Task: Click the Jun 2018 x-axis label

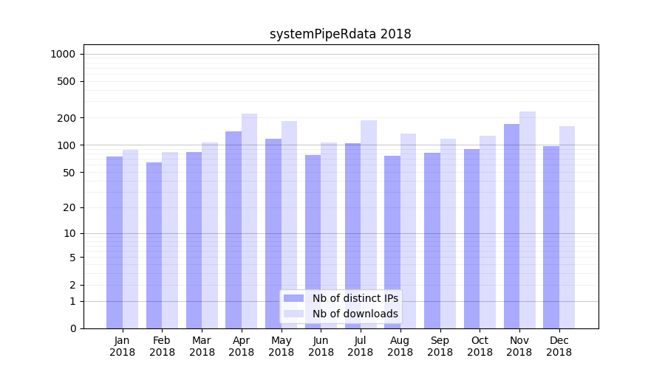Action: coord(321,346)
